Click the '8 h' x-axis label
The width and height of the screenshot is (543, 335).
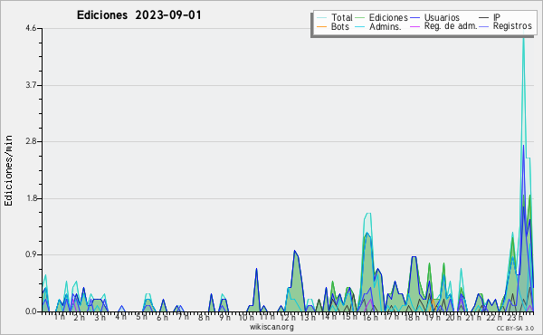[204, 317]
